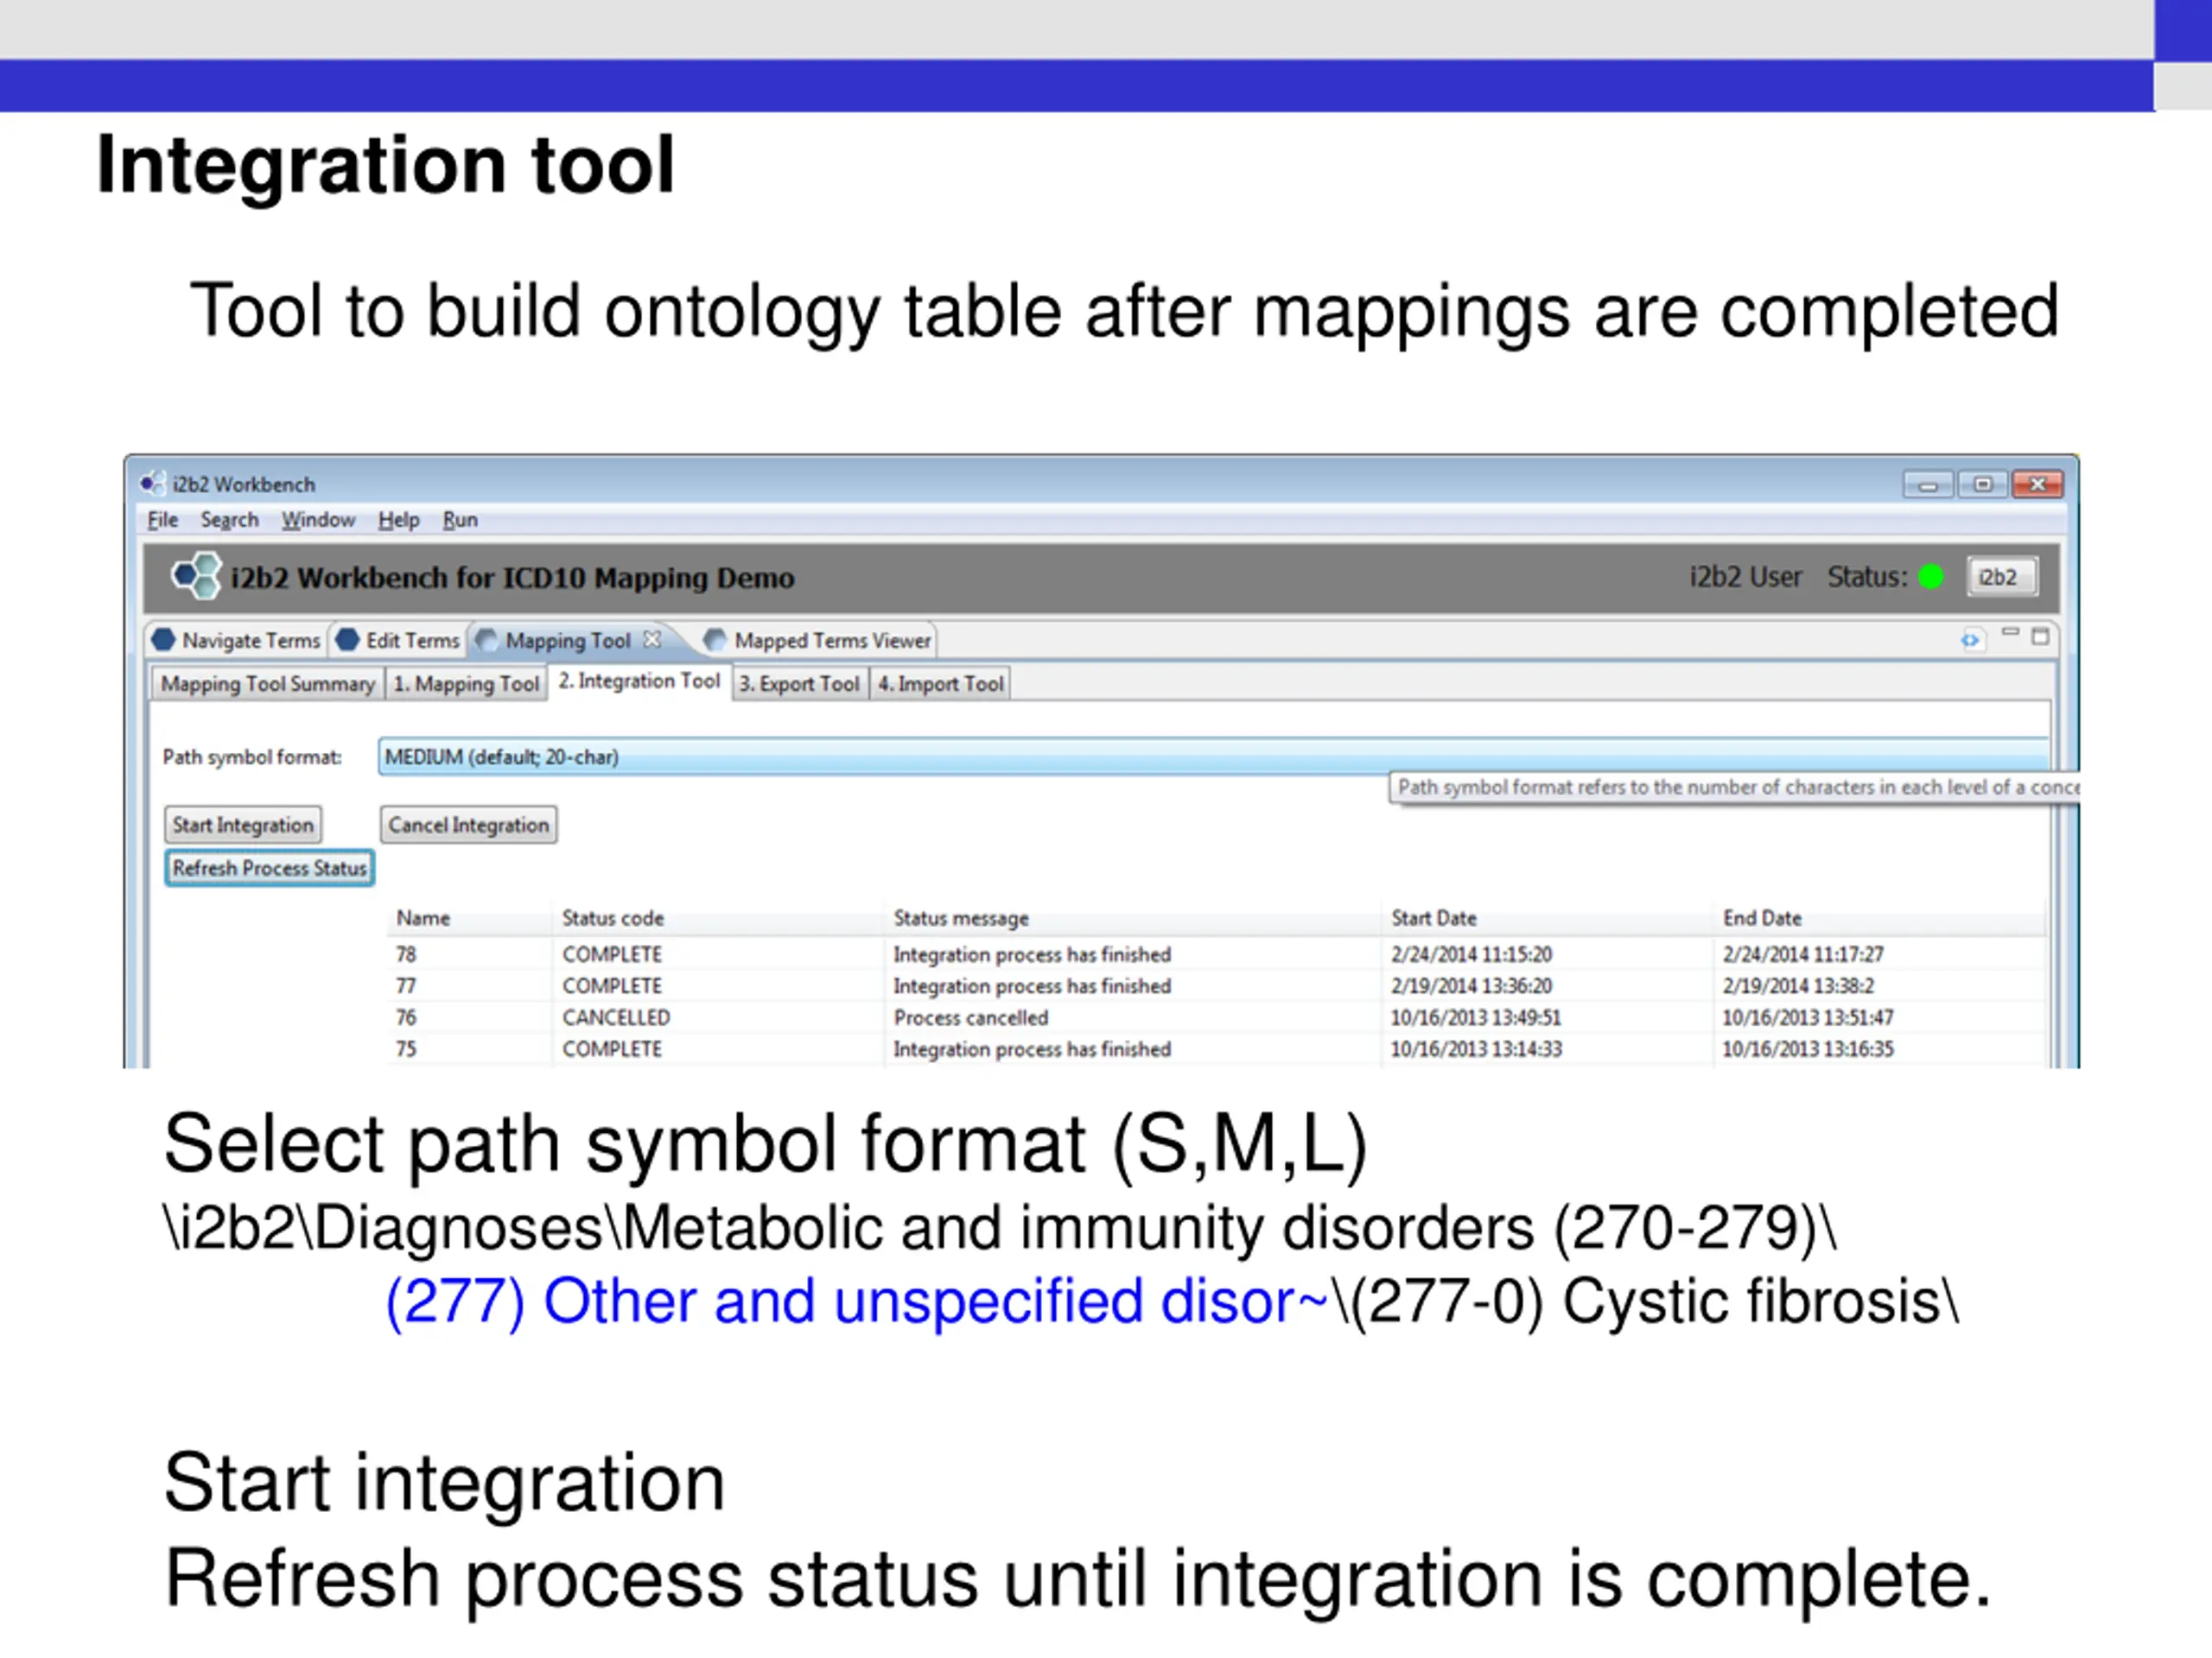This screenshot has height=1658, width=2212.
Task: Switch to Navigate Terms view
Action: [x=238, y=641]
